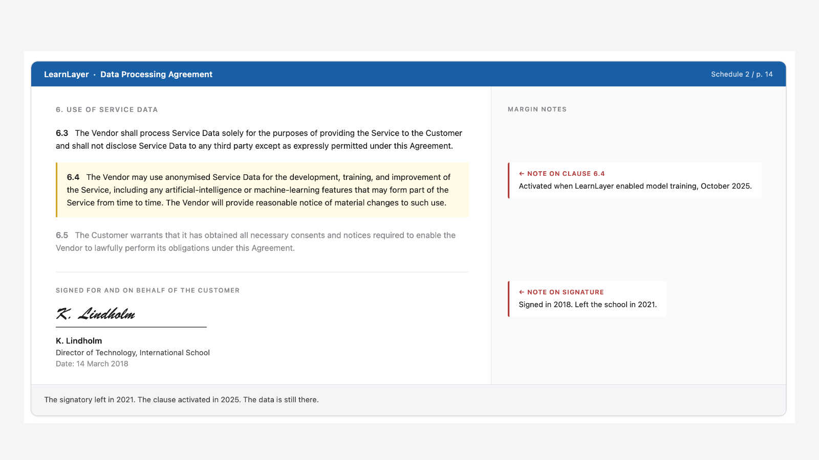Viewport: 819px width, 460px height.
Task: Select the note "Signed in 2018. Left the school in 2021."
Action: [x=588, y=305]
